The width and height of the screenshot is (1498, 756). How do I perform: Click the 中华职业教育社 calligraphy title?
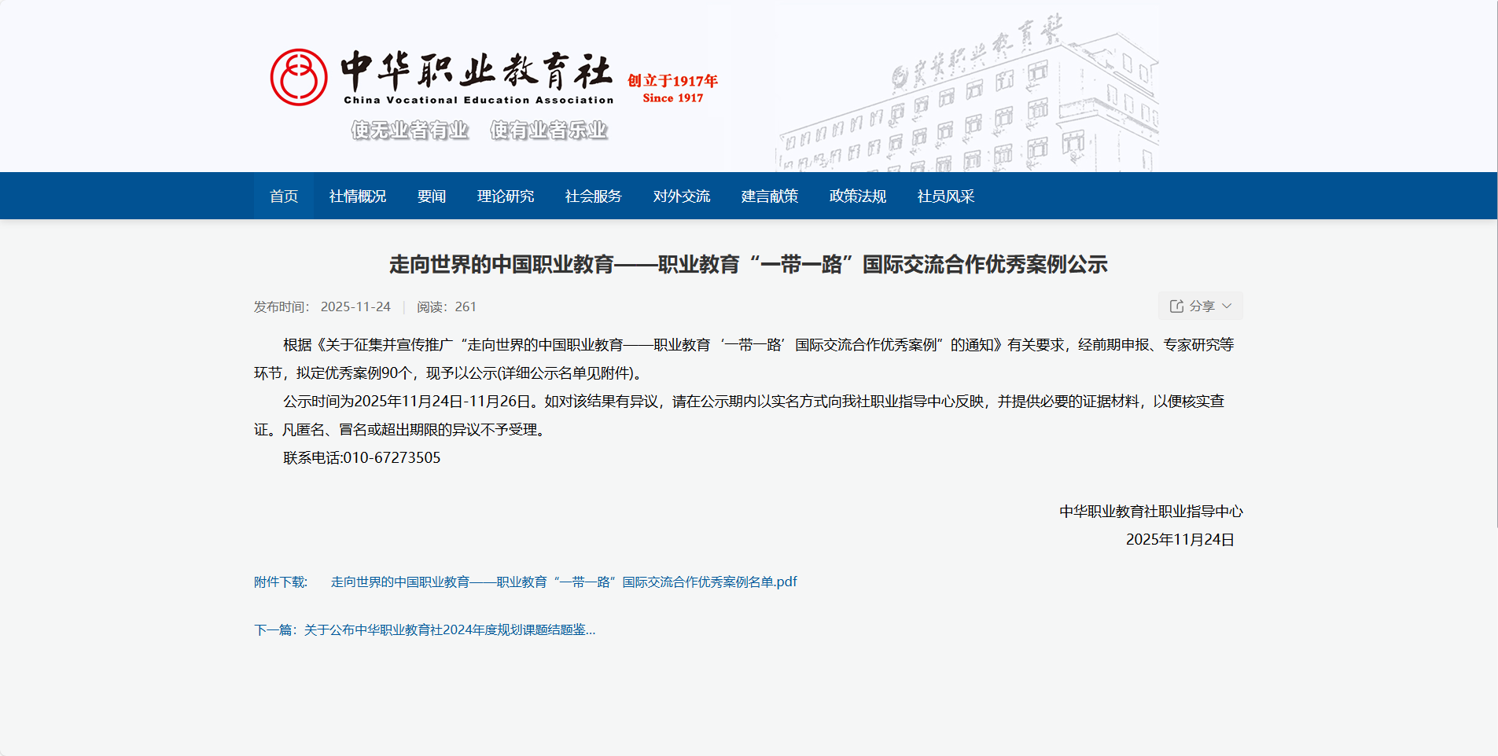pyautogui.click(x=477, y=71)
